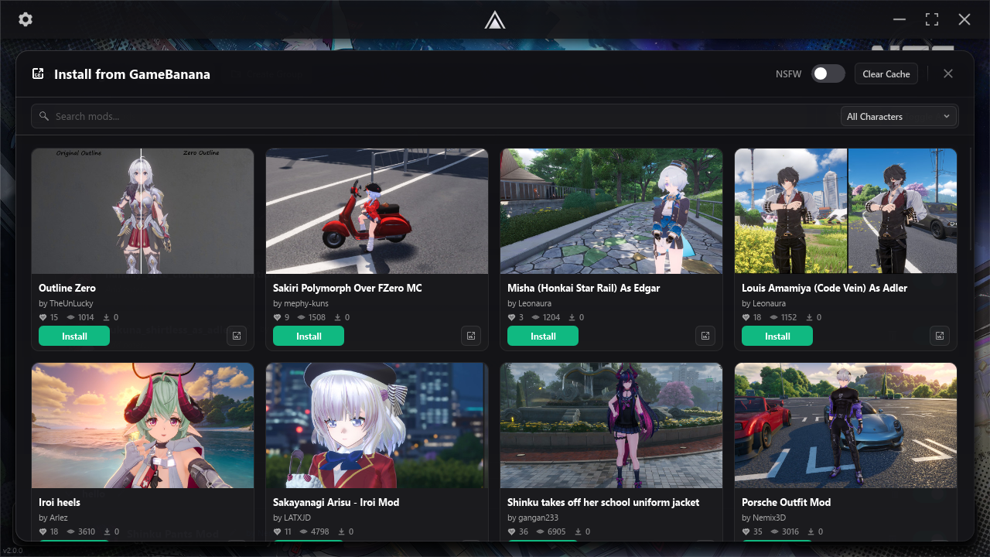Install the Outline Zero mod
The image size is (990, 557).
[74, 336]
